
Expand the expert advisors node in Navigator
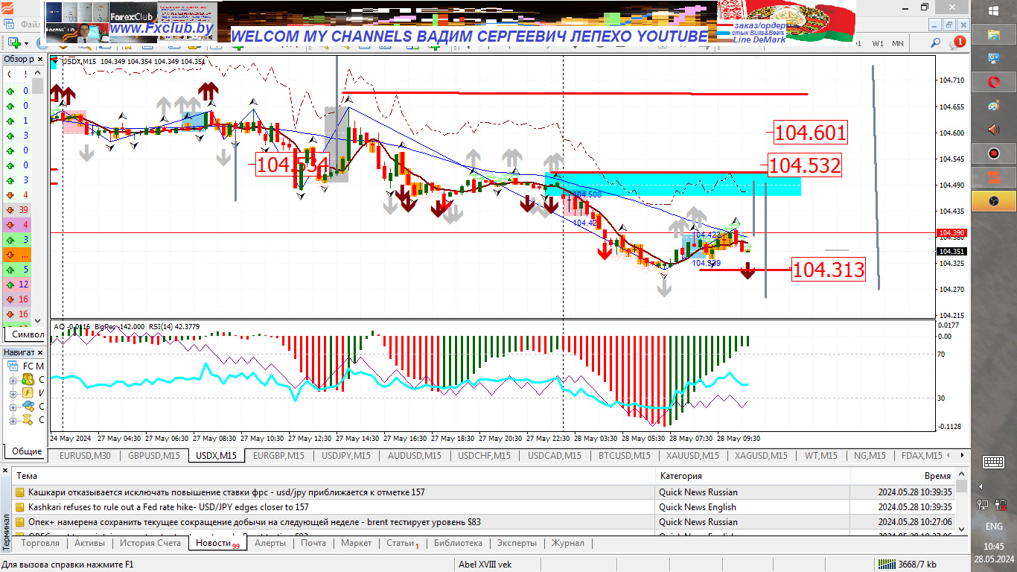click(x=13, y=407)
